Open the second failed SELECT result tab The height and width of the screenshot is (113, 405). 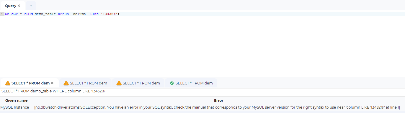click(x=85, y=83)
